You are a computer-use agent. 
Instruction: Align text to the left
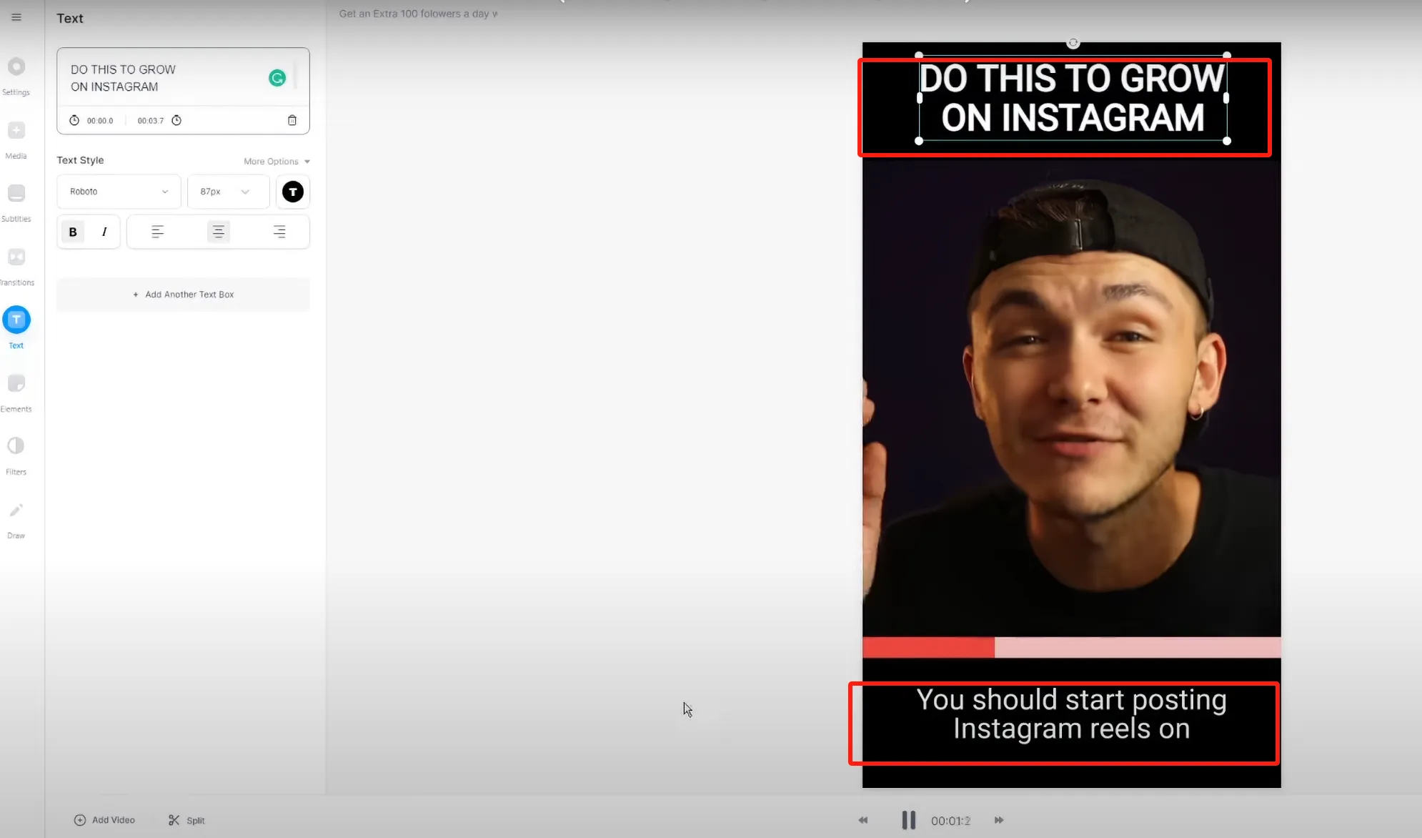157,232
